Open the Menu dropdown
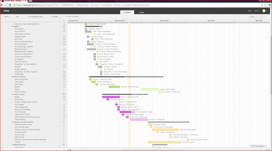Image resolution: width=272 pixels, height=151 pixels. click(x=8, y=16)
